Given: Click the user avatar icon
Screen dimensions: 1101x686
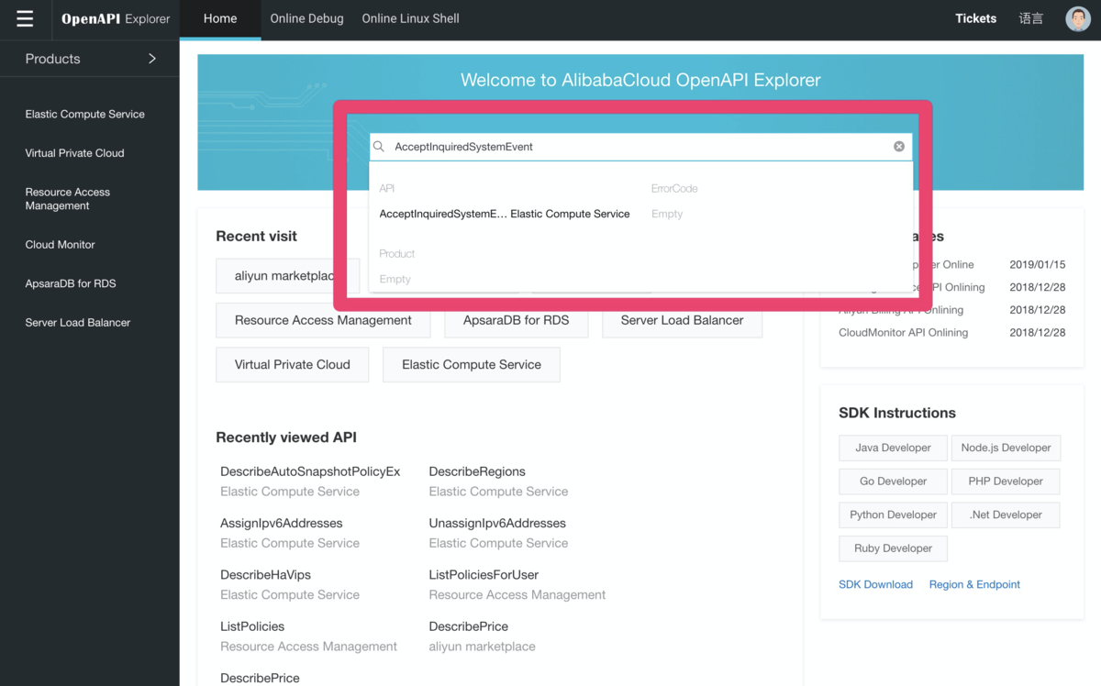Looking at the screenshot, I should pos(1077,18).
